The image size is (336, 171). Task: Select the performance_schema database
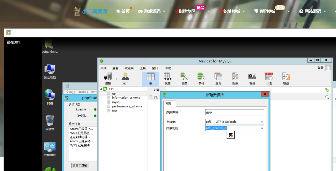coord(127,106)
